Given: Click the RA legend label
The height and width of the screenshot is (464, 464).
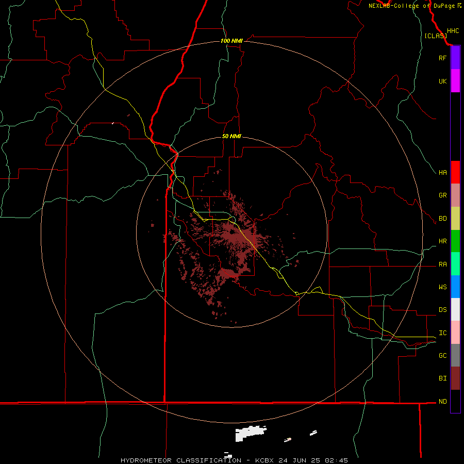Looking at the screenshot, I should (x=442, y=264).
